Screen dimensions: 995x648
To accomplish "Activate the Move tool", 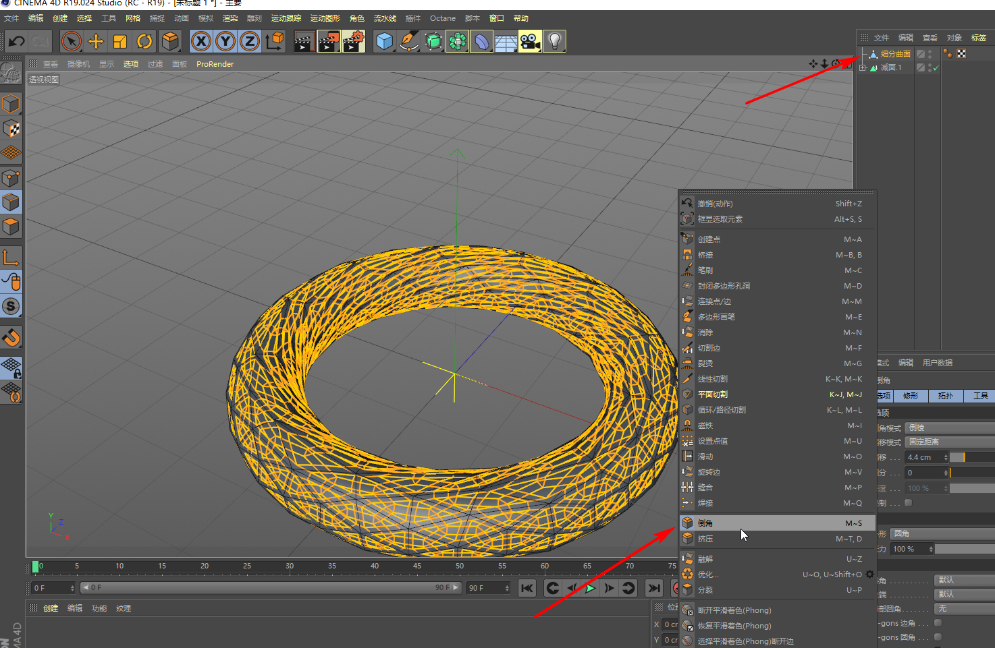I will point(96,41).
